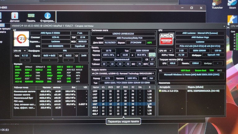This screenshot has height=134, width=238.
Task: Click the green UEFI Boot label
Action: pos(186,71)
